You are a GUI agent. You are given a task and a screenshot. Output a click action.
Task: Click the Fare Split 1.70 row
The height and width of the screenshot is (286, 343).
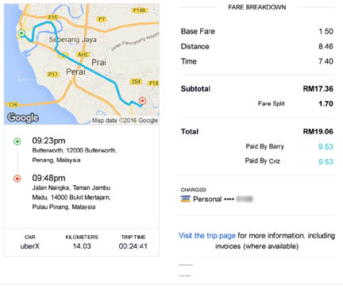[x=295, y=103]
